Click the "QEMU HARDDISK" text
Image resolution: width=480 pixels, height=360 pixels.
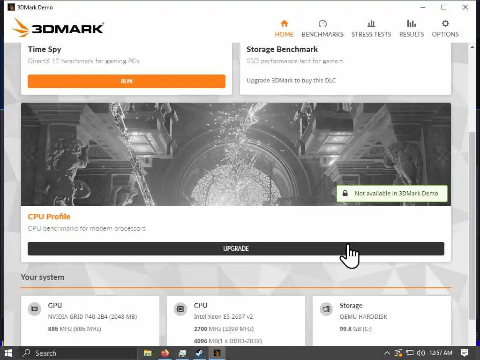coord(363,317)
